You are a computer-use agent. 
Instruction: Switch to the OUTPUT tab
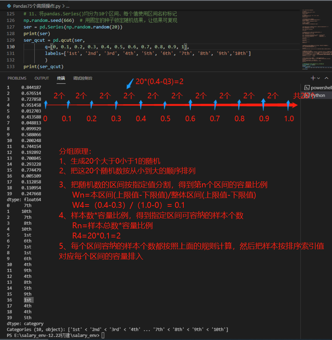pos(42,78)
